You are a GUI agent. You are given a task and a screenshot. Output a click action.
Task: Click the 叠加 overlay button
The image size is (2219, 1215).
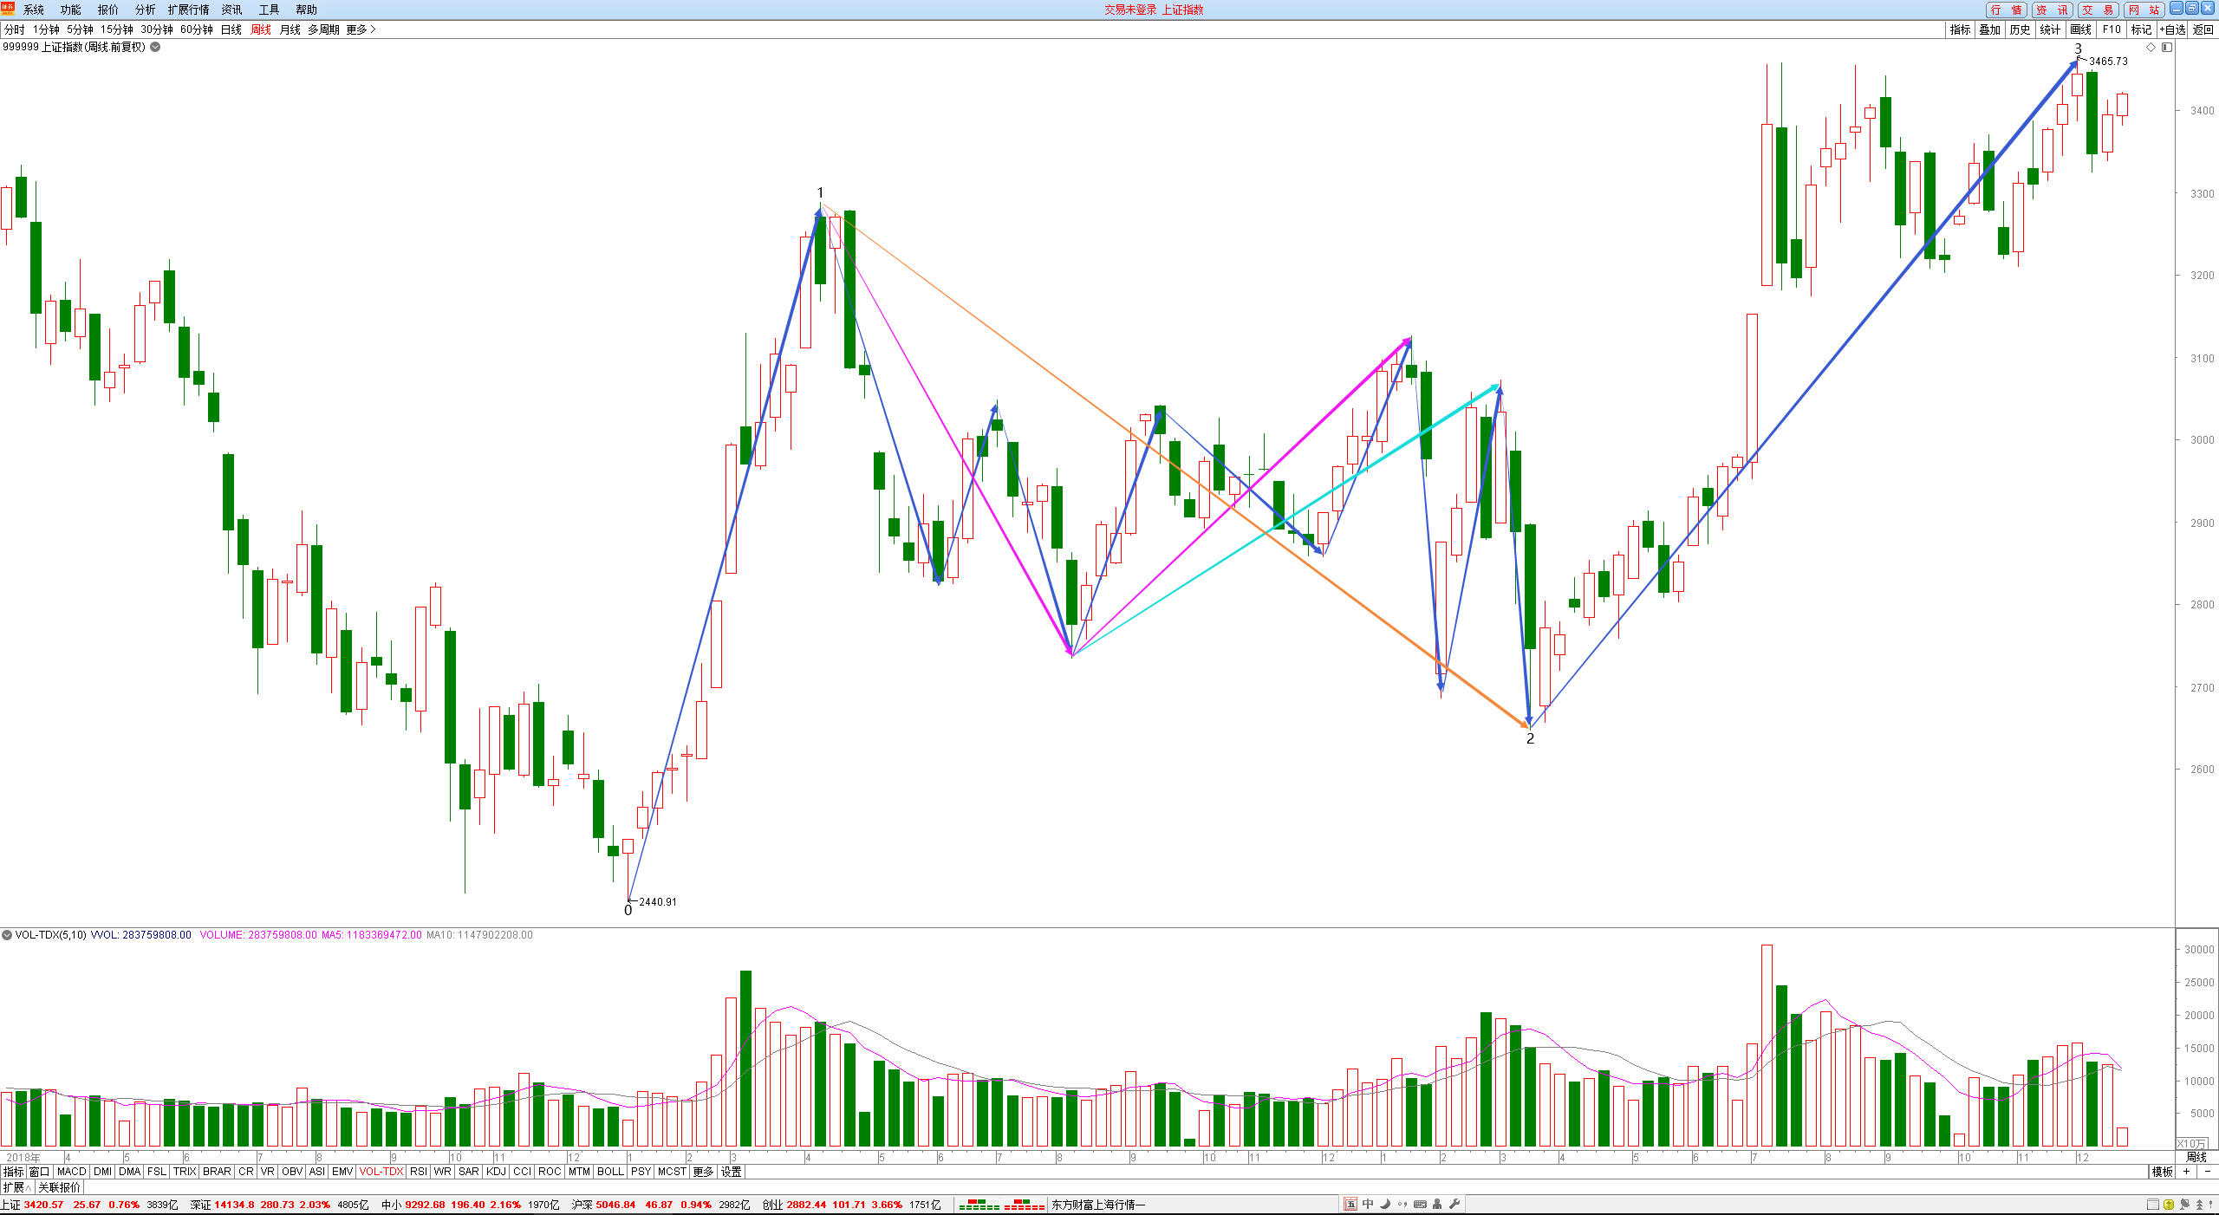pyautogui.click(x=1990, y=29)
